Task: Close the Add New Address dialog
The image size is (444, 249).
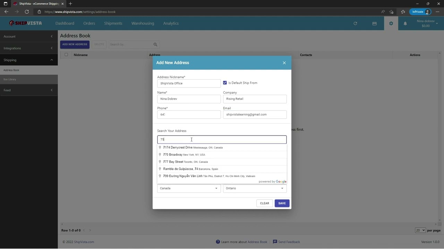Action: coord(284,63)
